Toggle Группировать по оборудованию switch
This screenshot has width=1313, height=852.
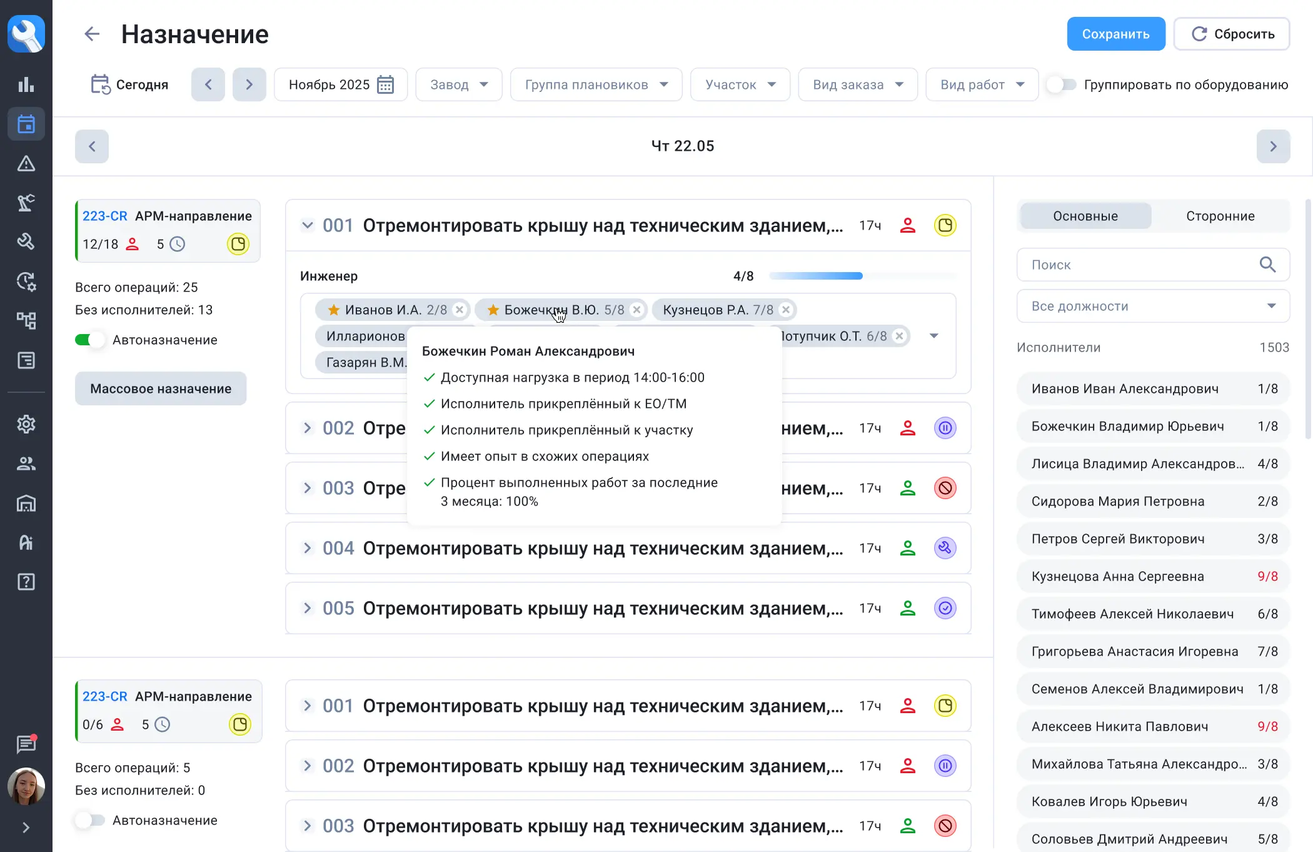pyautogui.click(x=1062, y=84)
